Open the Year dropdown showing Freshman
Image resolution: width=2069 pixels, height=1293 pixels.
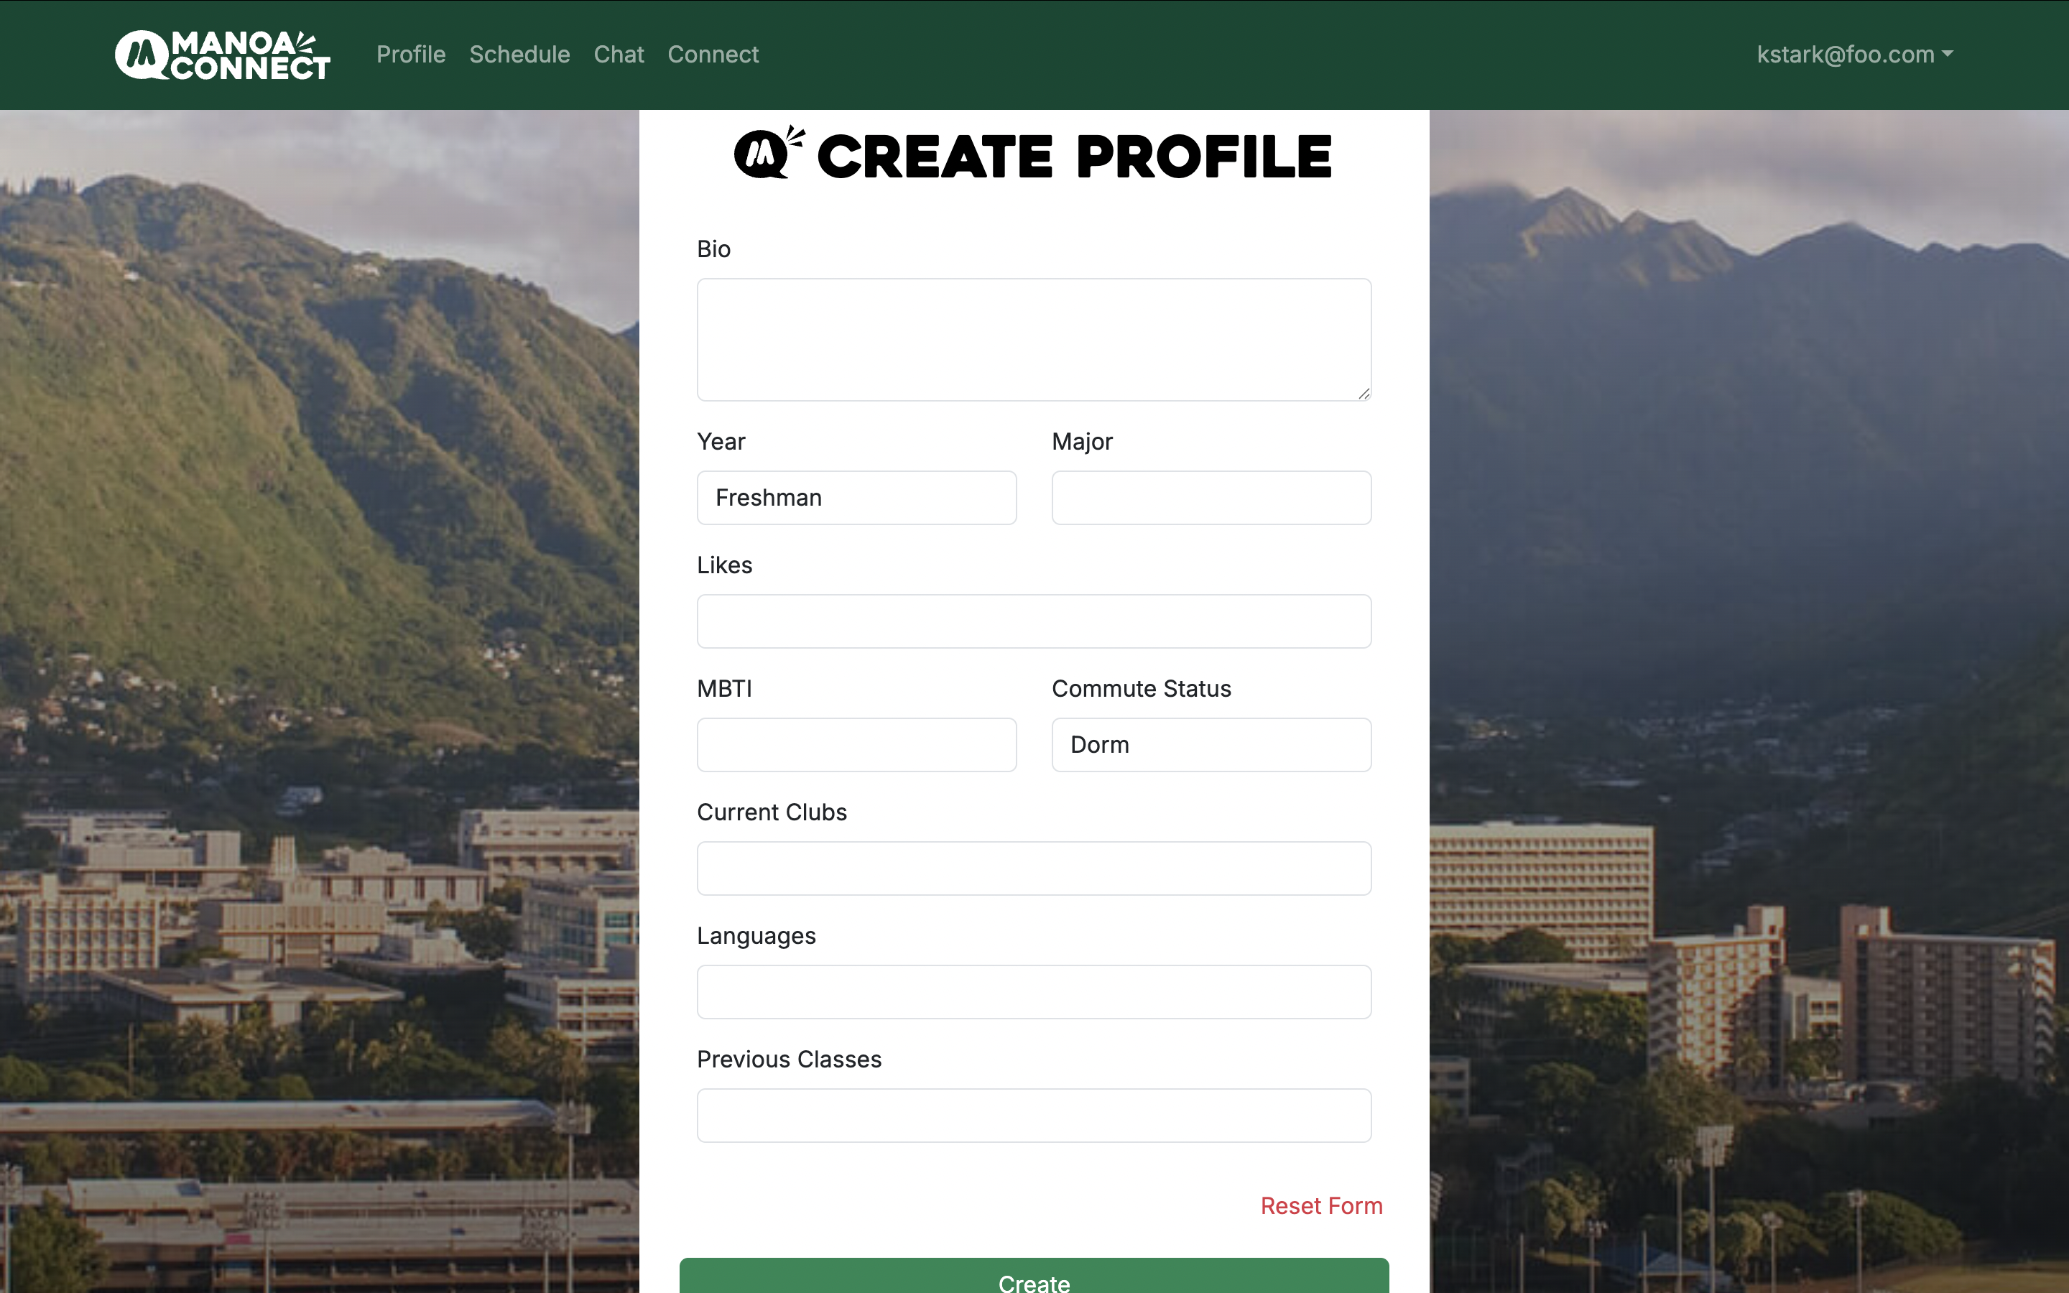tap(856, 498)
